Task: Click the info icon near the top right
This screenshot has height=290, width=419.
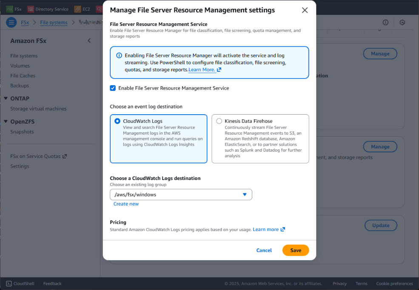Action: pos(385,22)
